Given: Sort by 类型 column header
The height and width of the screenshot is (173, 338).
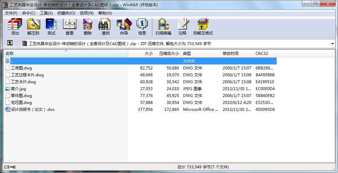Looking at the screenshot, I should tap(201, 53).
